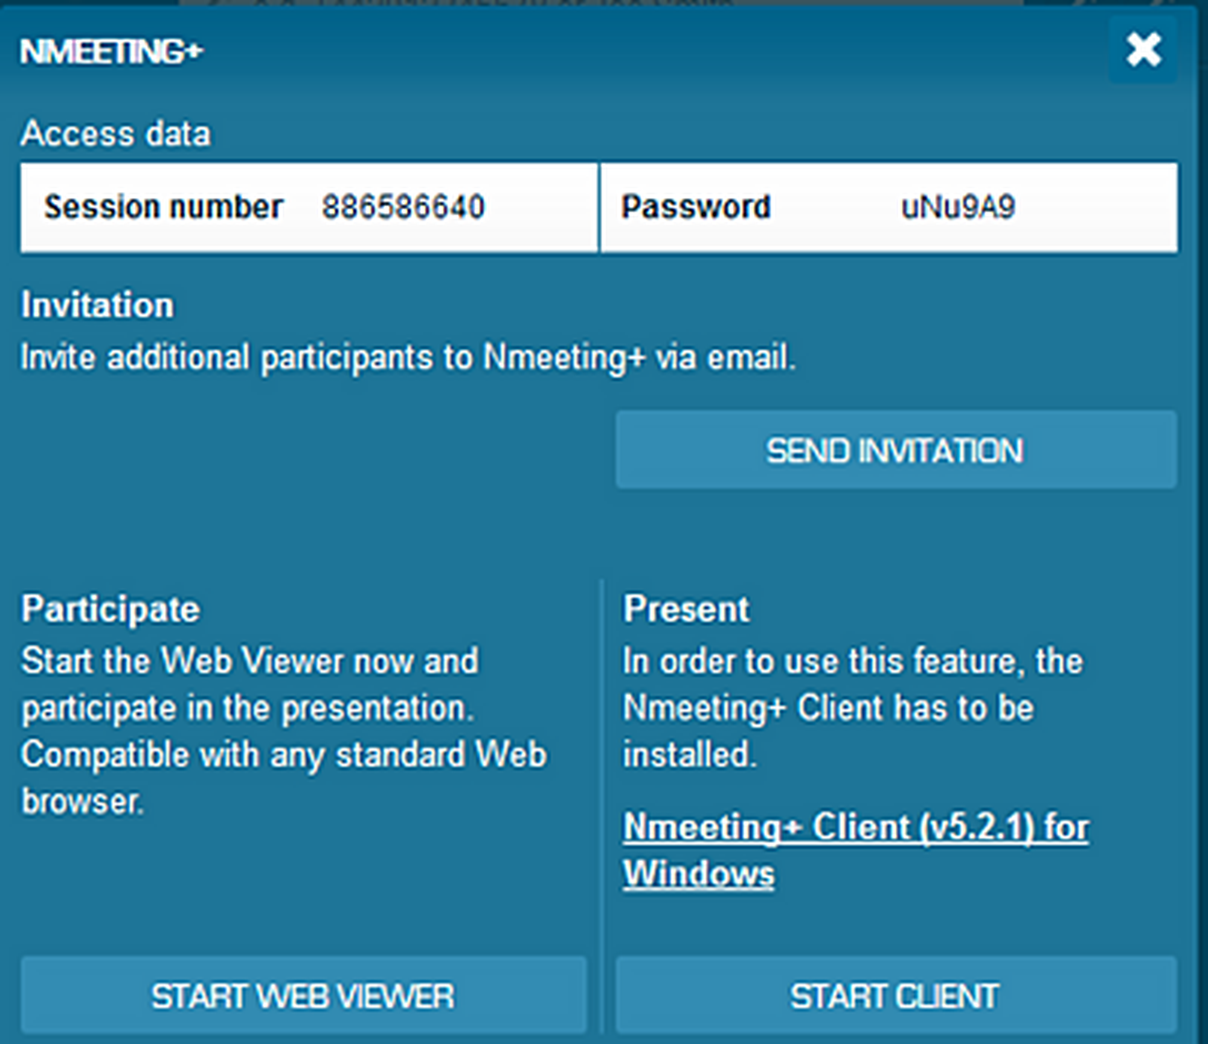This screenshot has width=1208, height=1044.
Task: Click the Present heading
Action: click(x=686, y=608)
